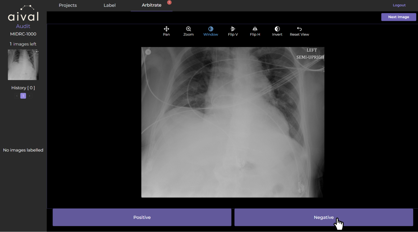
Task: Select the Window leveling tool
Action: pos(210,31)
